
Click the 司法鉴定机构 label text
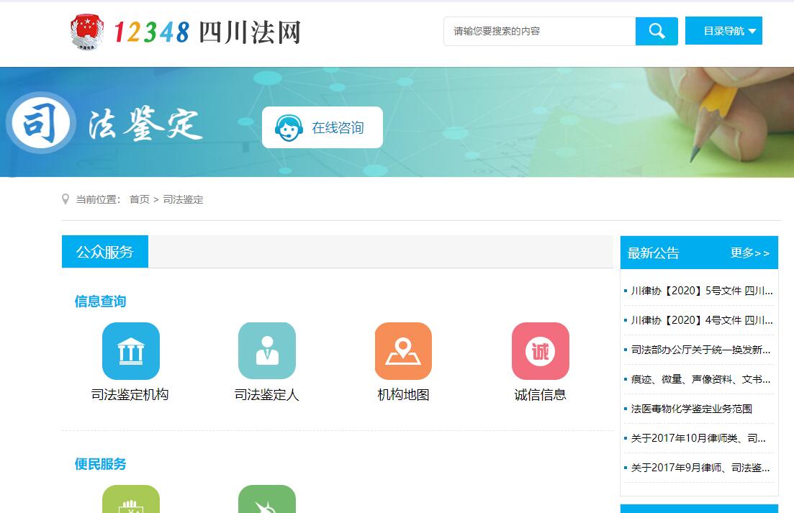click(x=130, y=394)
